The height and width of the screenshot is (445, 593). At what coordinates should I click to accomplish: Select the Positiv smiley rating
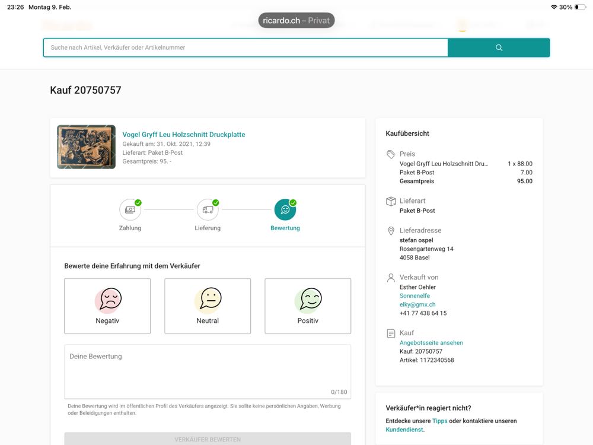(308, 306)
